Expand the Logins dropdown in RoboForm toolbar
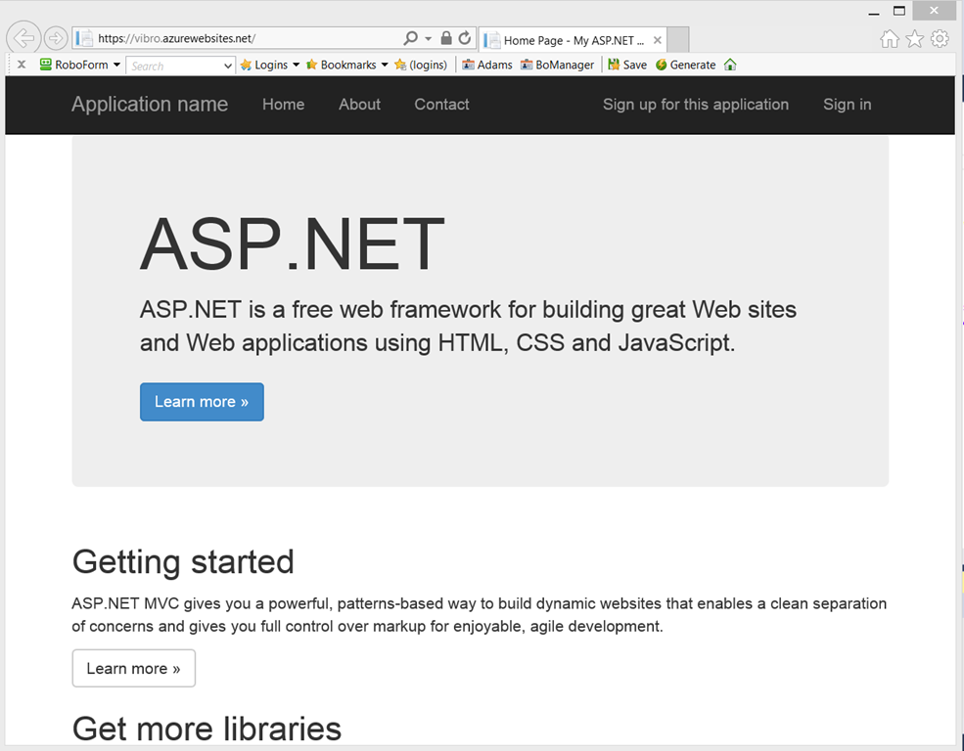This screenshot has width=964, height=751. coord(296,65)
